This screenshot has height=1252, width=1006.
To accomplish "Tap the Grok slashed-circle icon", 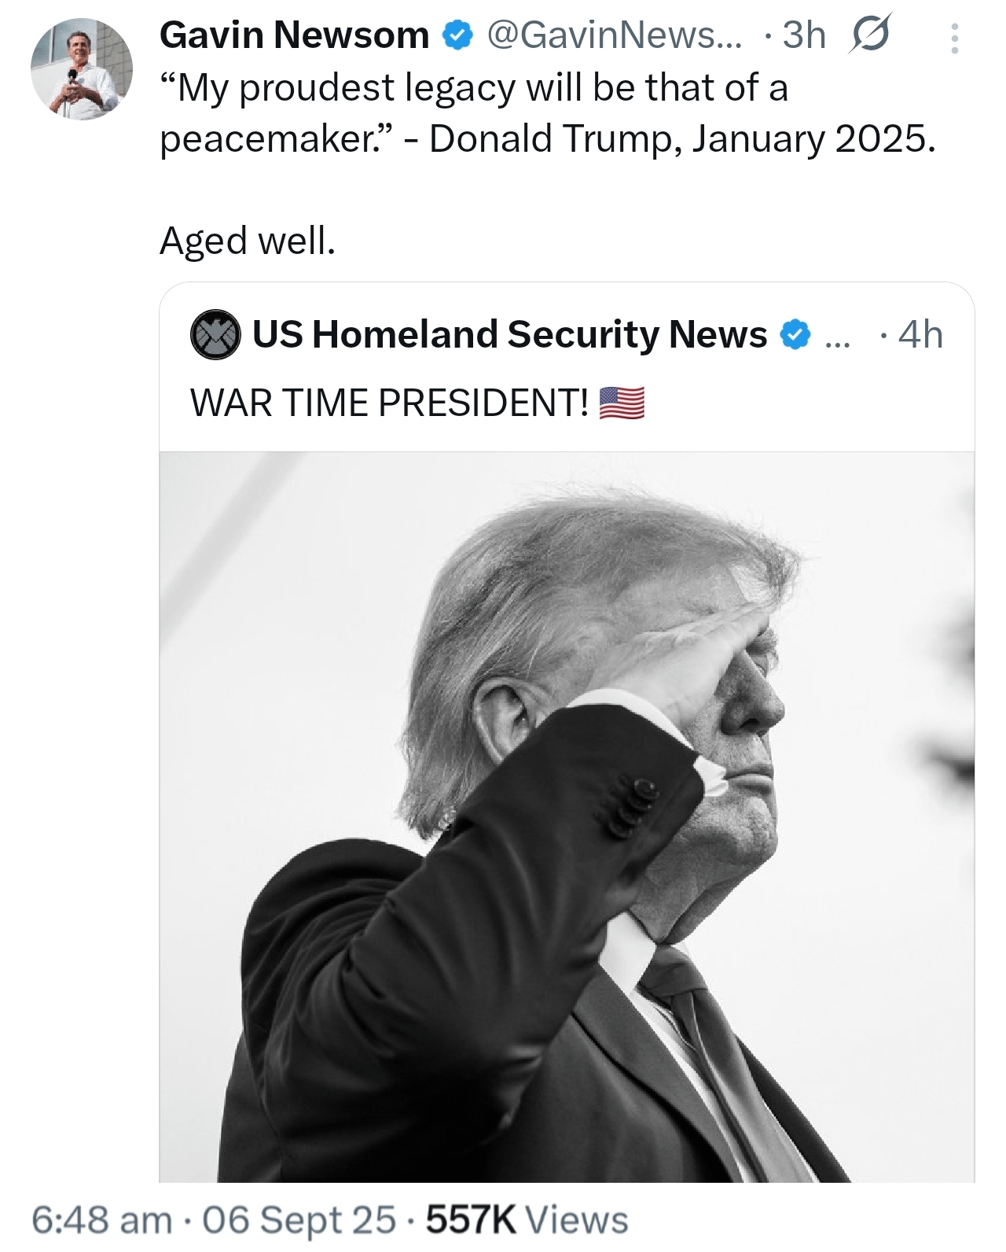I will (x=869, y=36).
